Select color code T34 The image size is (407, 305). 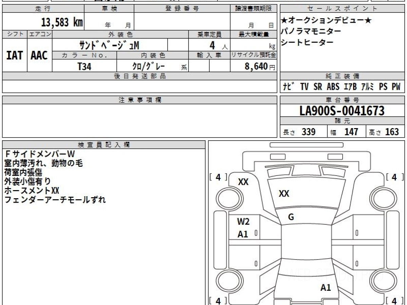[x=84, y=66]
